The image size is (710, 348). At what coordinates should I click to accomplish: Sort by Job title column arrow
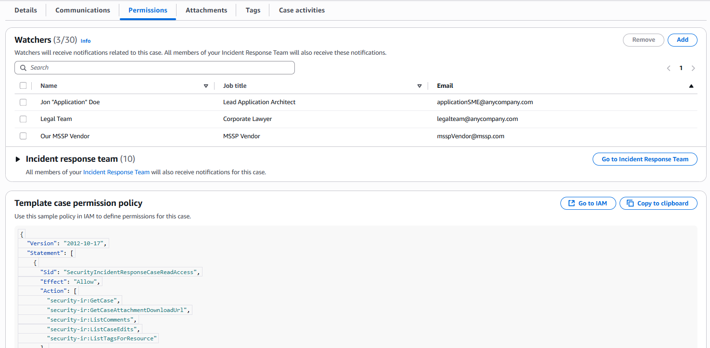coord(419,86)
